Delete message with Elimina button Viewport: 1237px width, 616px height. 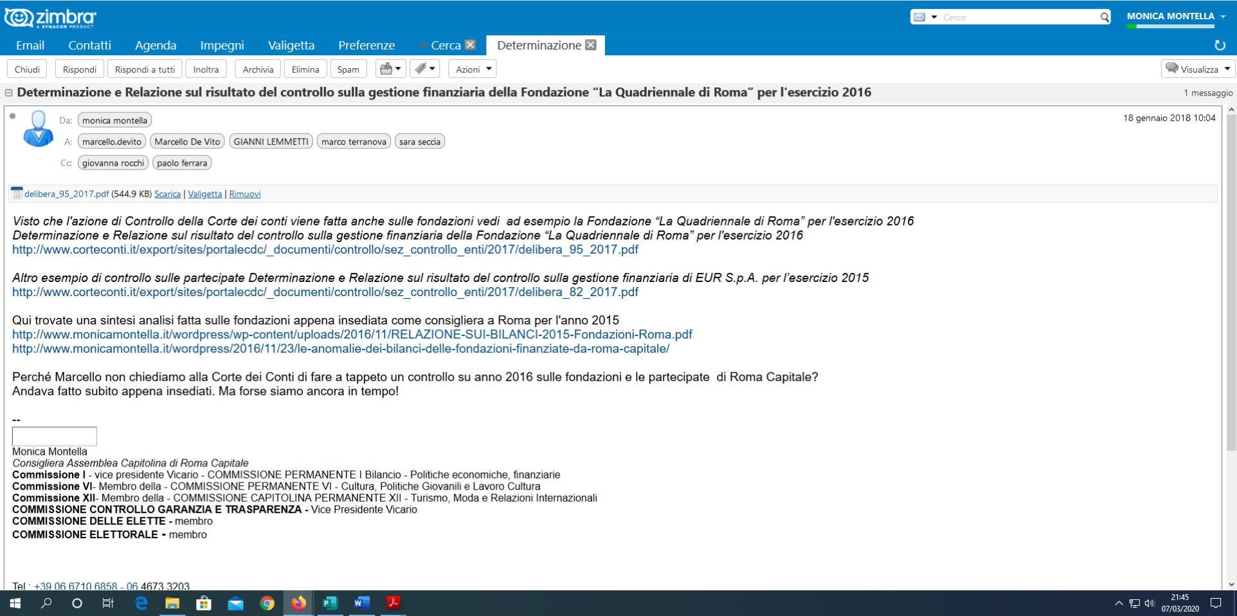305,69
